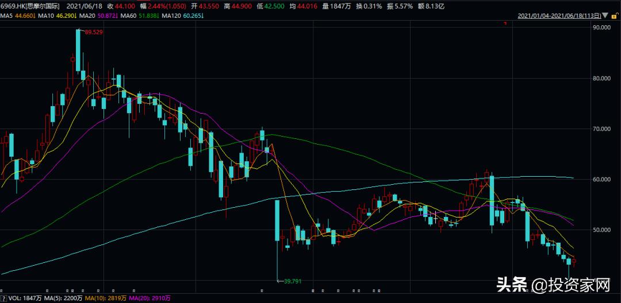Click the stock title 6969.HK[思摩尔国际]
The height and width of the screenshot is (303, 621).
point(30,6)
